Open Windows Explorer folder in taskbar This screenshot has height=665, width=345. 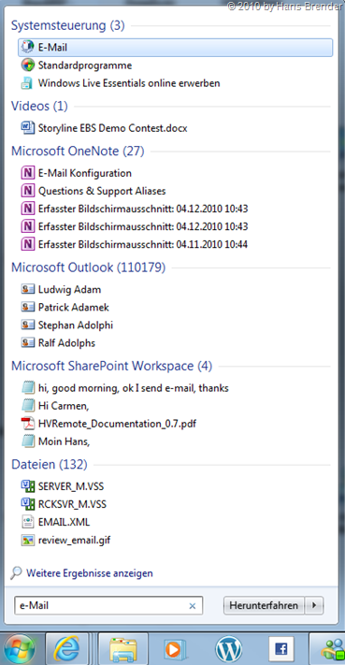123,649
